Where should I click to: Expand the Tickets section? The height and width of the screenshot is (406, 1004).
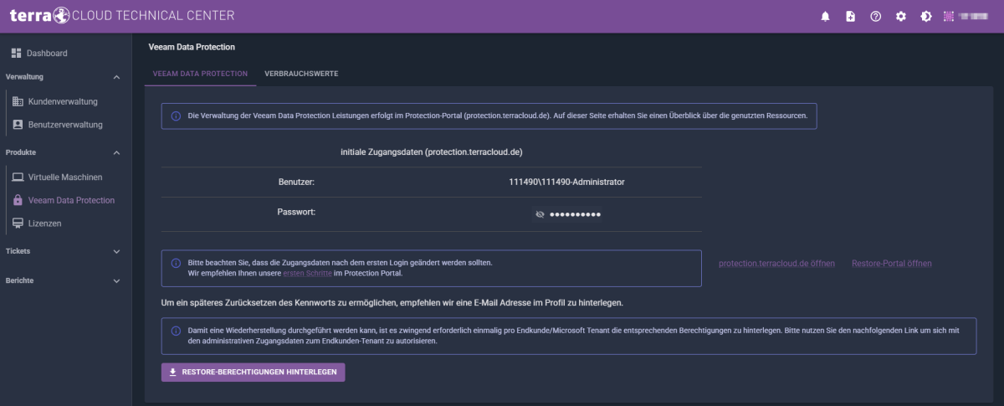[116, 251]
